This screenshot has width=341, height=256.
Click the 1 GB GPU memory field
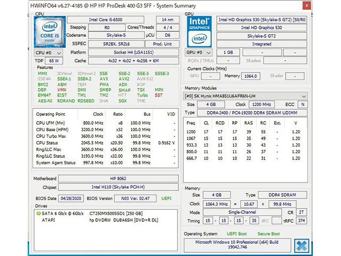coord(229,52)
